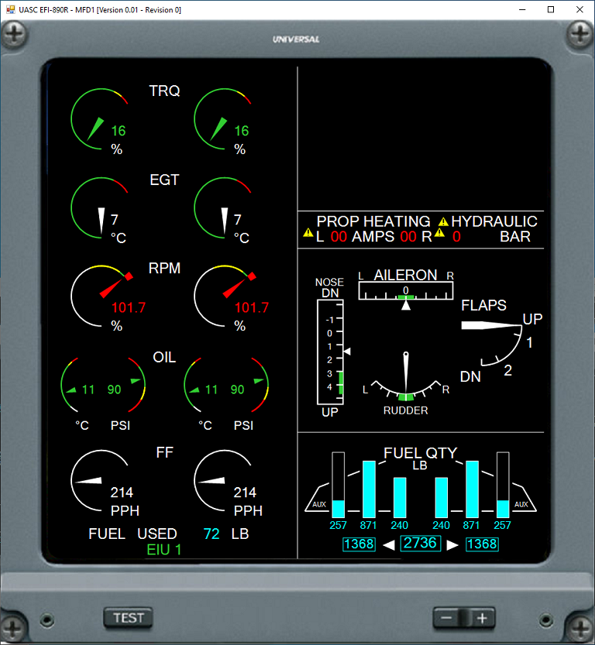The image size is (595, 645).
Task: Select the left AUX fuel tank symbol
Action: 318,503
